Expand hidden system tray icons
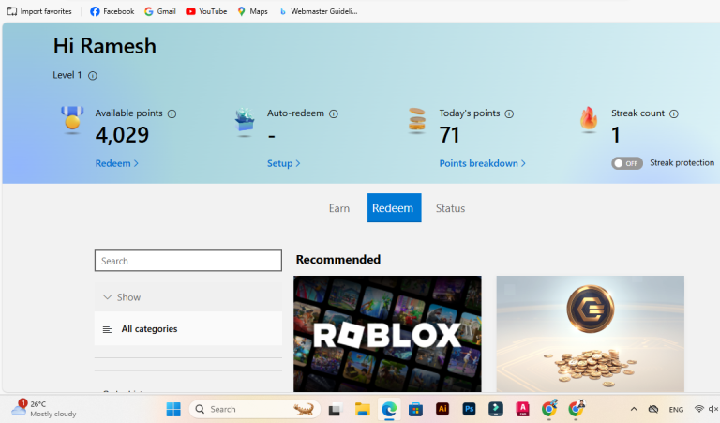The width and height of the screenshot is (720, 423). tap(634, 409)
